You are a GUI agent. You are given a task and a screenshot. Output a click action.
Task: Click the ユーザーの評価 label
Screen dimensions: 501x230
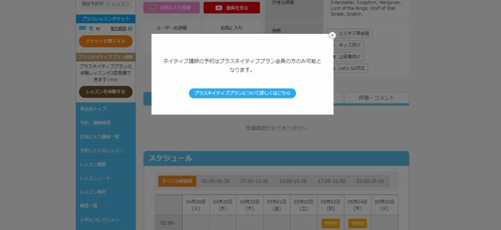[x=172, y=28]
